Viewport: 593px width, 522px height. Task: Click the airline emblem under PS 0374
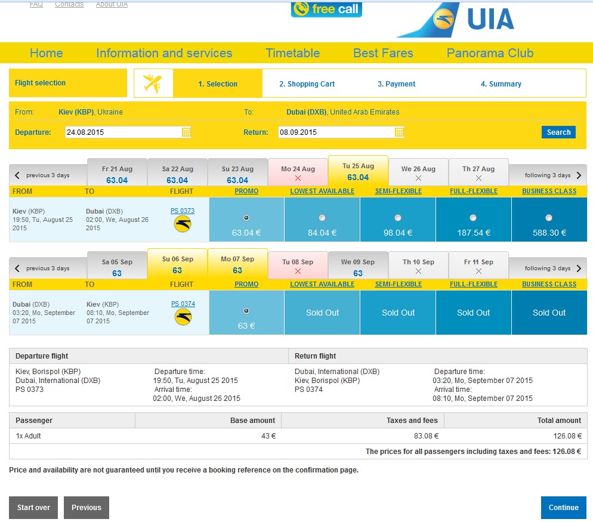tap(183, 317)
